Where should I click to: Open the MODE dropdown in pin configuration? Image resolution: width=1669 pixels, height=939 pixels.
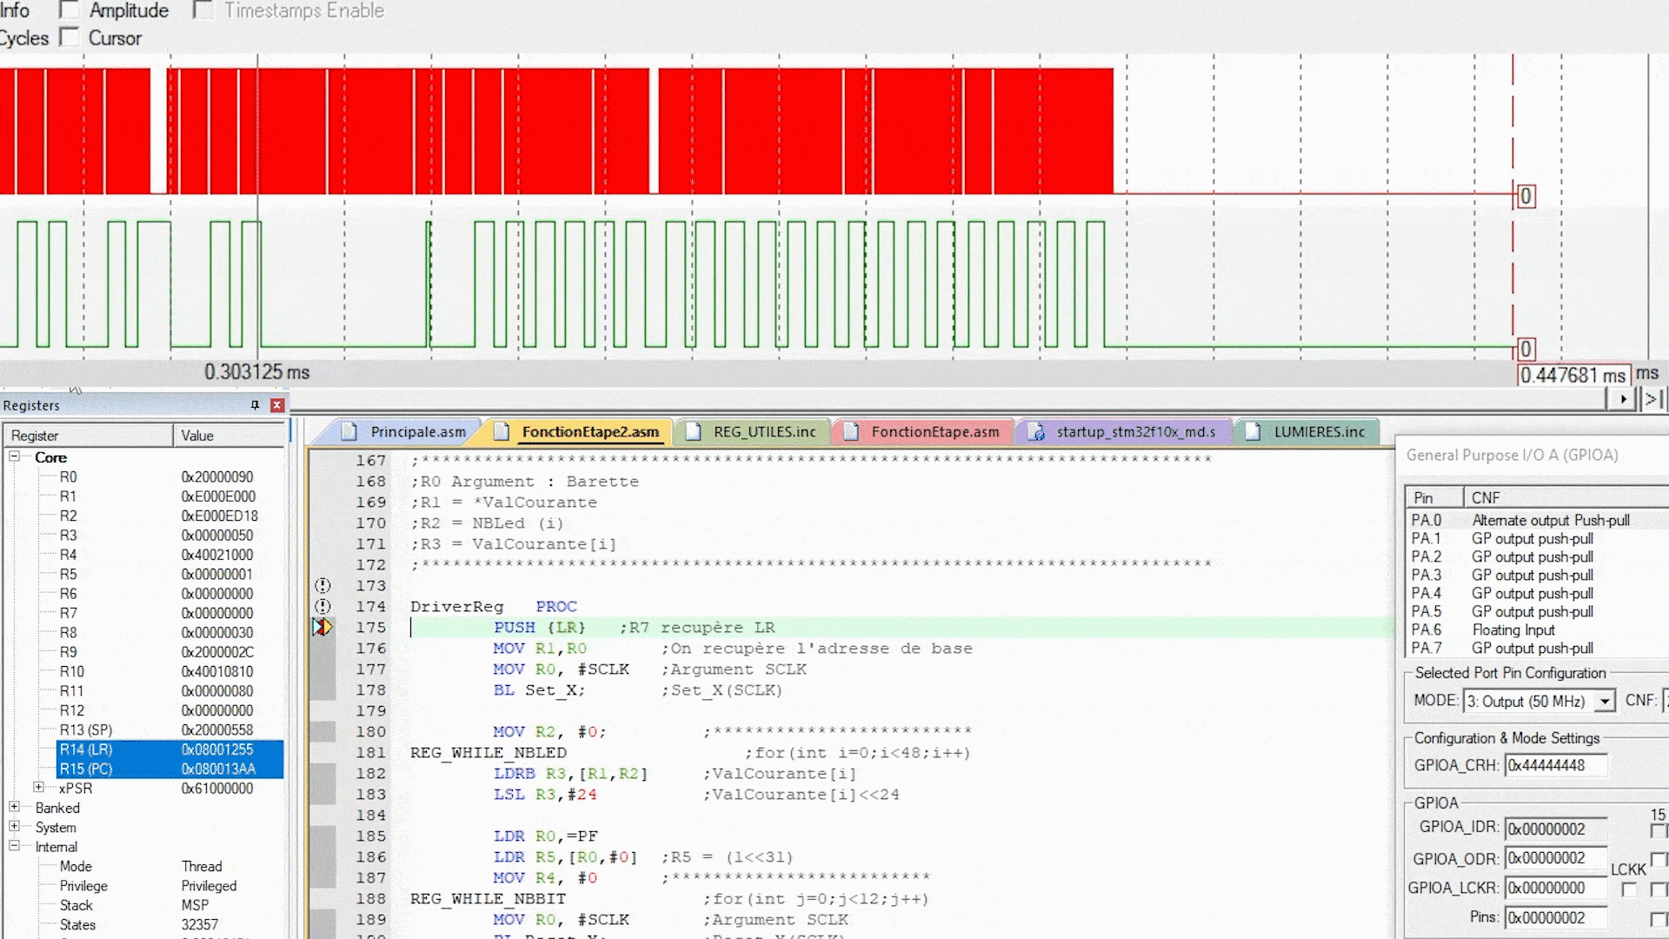[1605, 701]
